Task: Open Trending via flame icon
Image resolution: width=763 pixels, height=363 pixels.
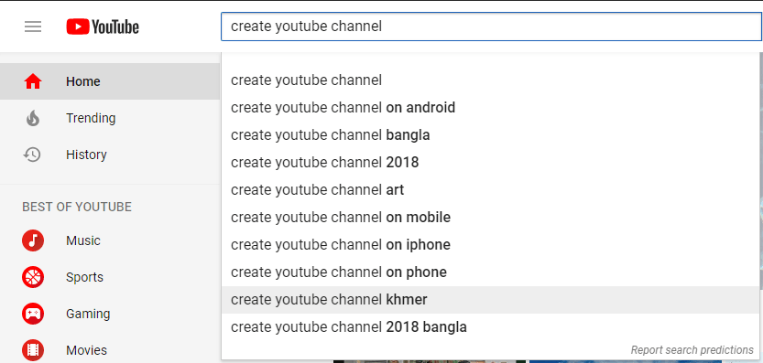Action: point(33,118)
